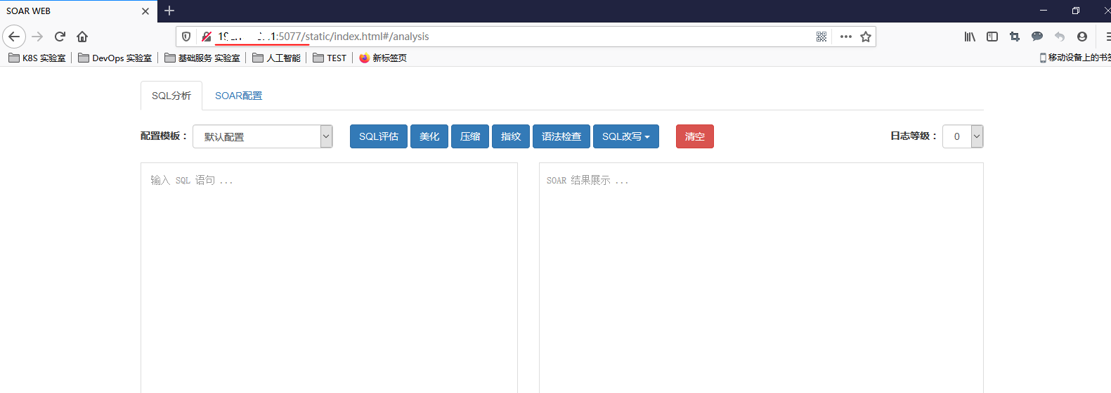The height and width of the screenshot is (393, 1111).
Task: Open the 日志等级 level dropdown
Action: click(963, 136)
